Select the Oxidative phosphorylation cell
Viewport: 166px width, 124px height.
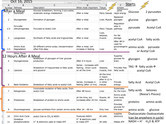[x=23, y=120]
